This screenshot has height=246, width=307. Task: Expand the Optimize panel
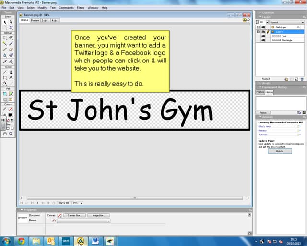[x=269, y=12]
